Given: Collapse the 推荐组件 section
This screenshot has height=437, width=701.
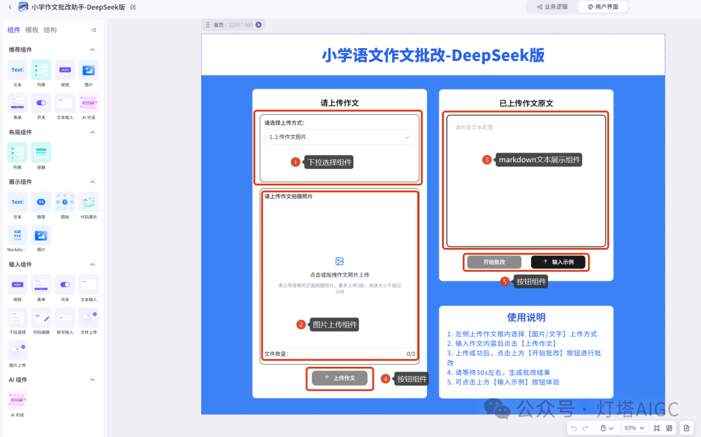Looking at the screenshot, I should (x=93, y=49).
